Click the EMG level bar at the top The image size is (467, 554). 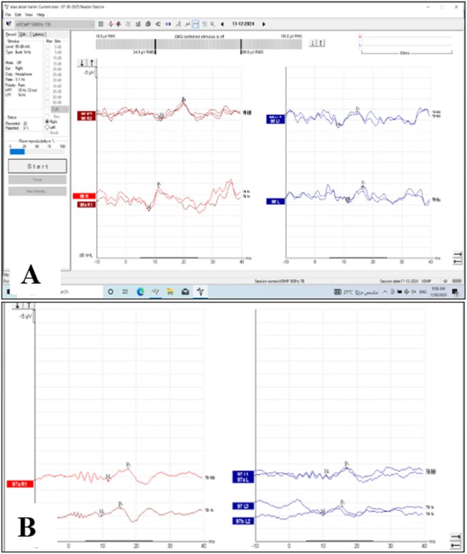point(198,43)
